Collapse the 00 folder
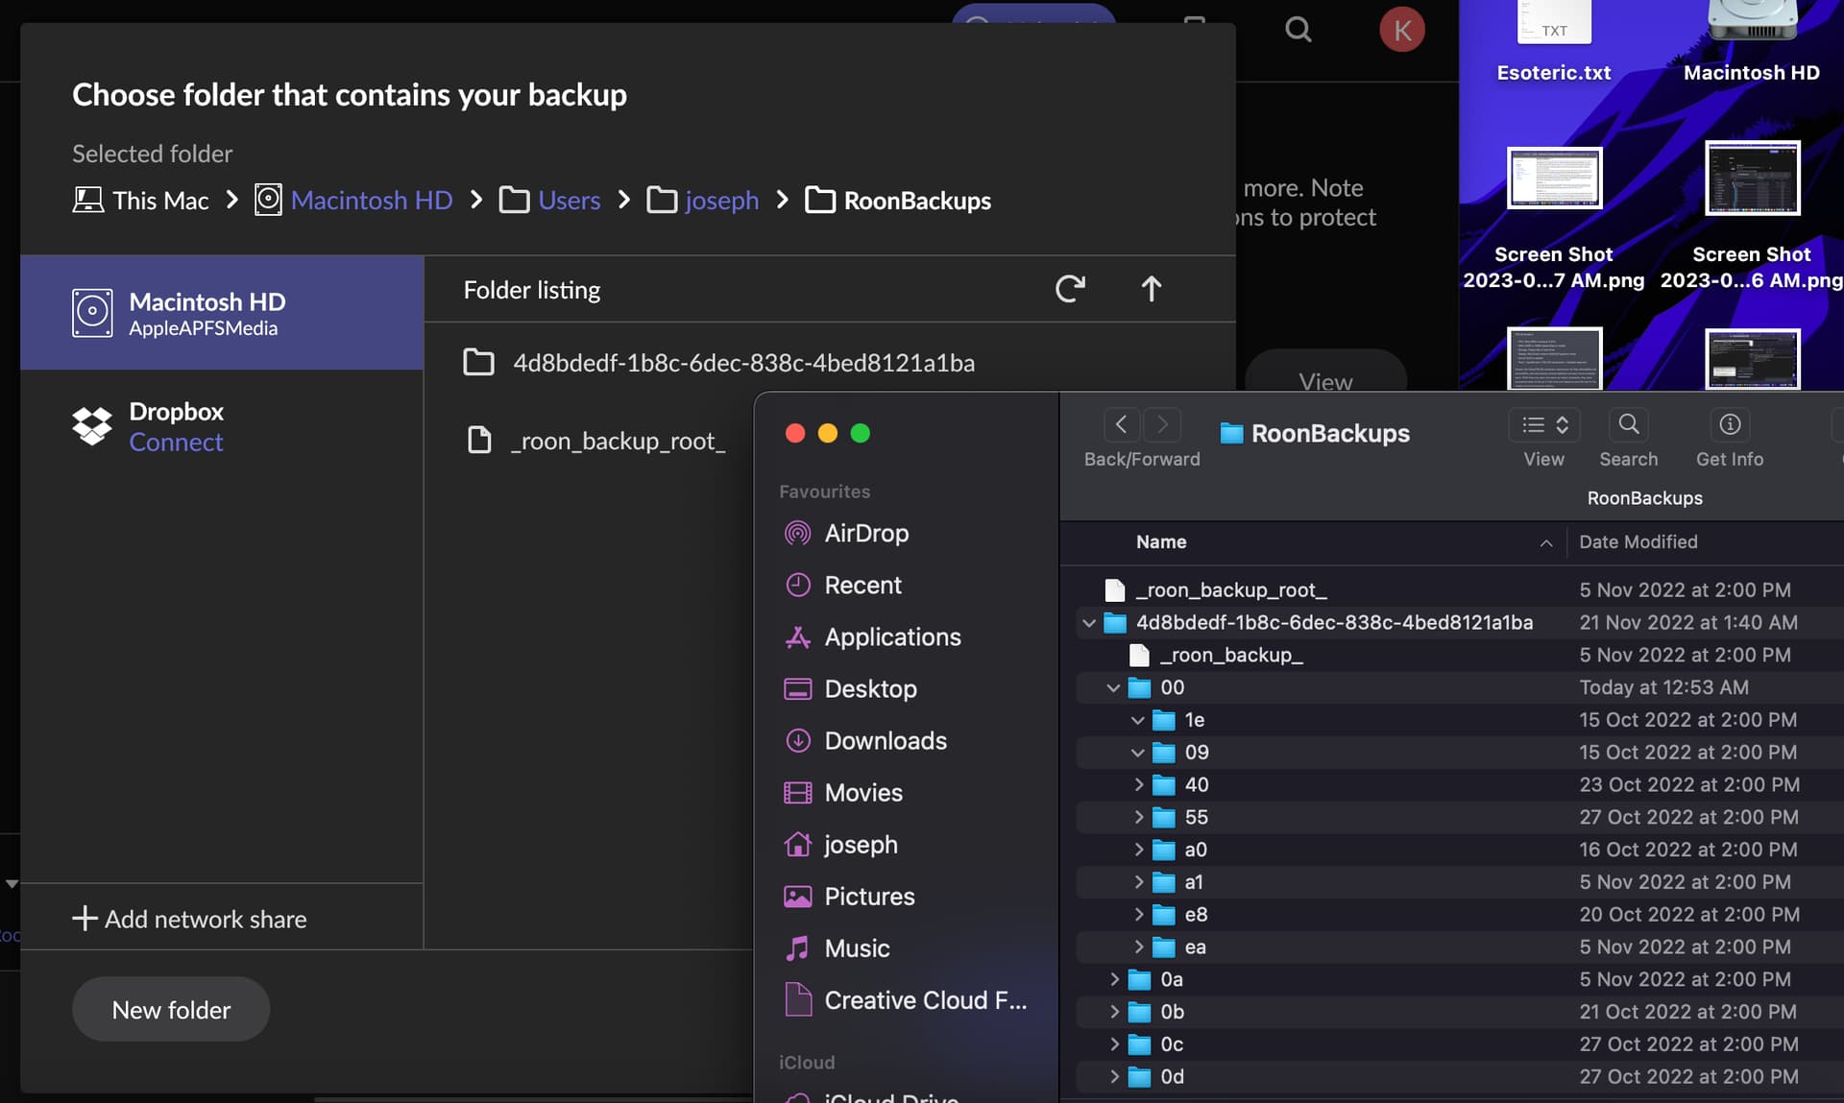 point(1113,687)
